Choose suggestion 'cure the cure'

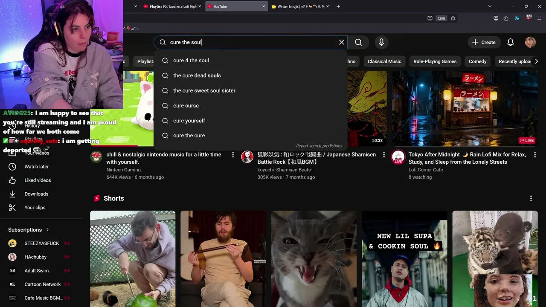pyautogui.click(x=250, y=136)
